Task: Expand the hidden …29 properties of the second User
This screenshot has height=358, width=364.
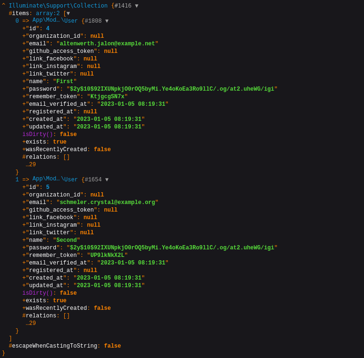Action: [x=31, y=324]
